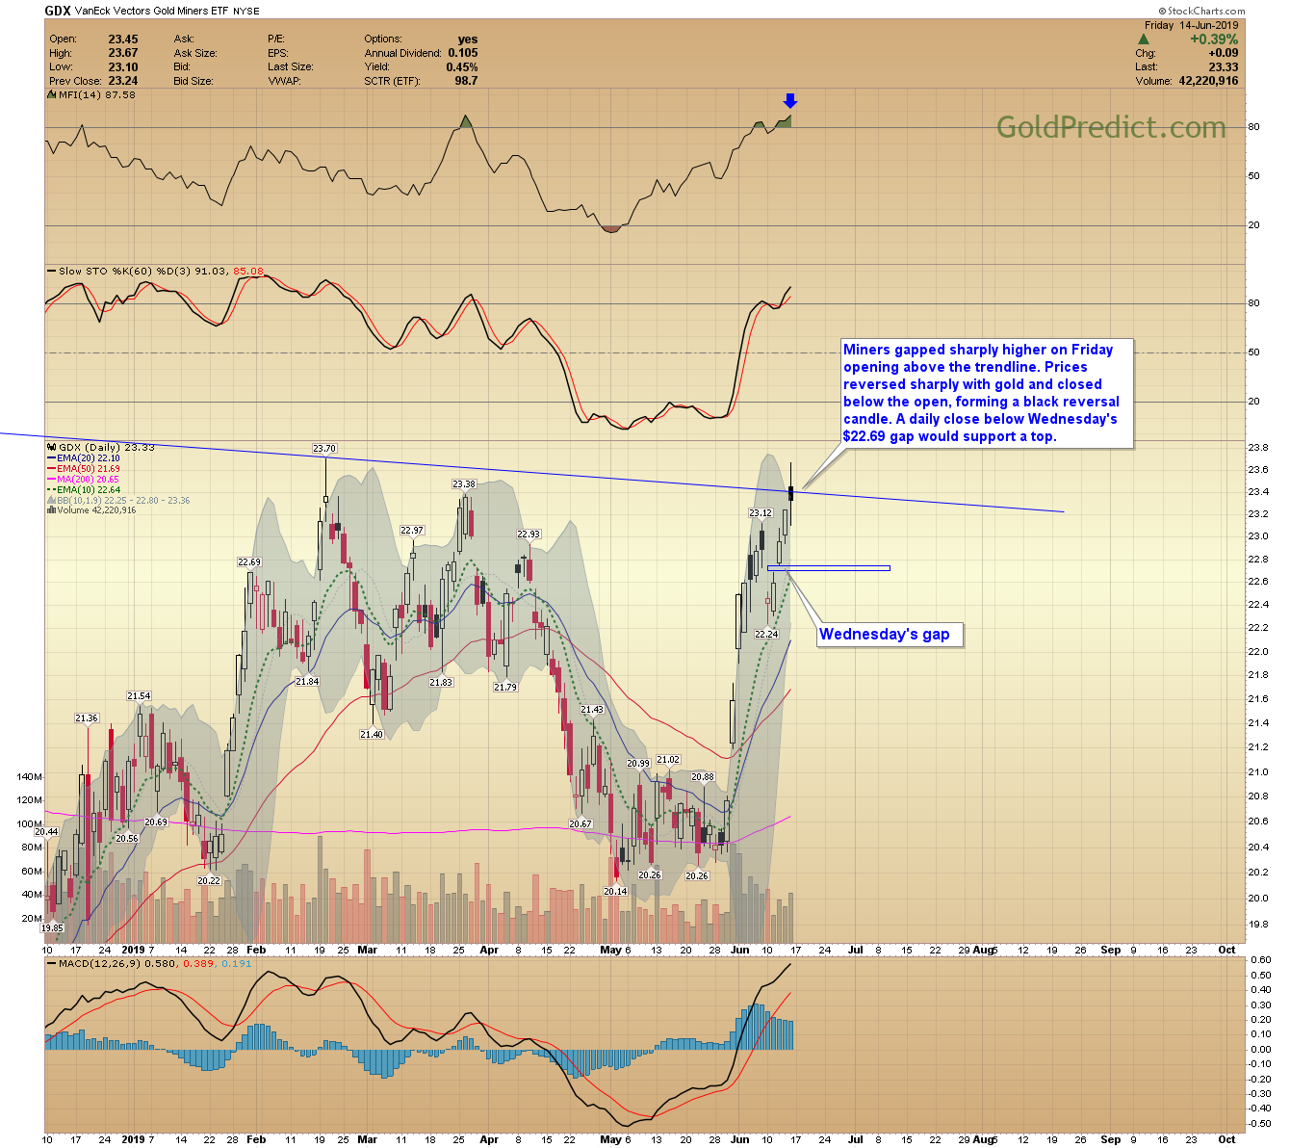Click the GDX ticker symbol in the header

(57, 11)
